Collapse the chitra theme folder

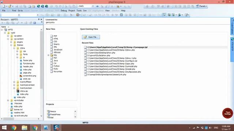[14, 48]
